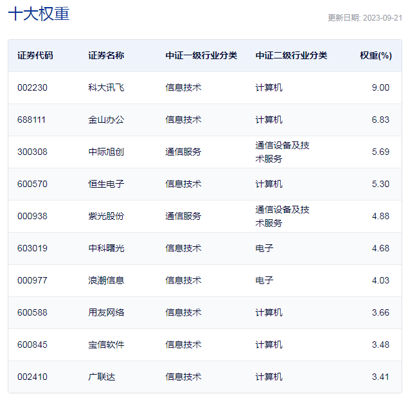
Task: Click the stock name 用友网络
Action: point(106,312)
